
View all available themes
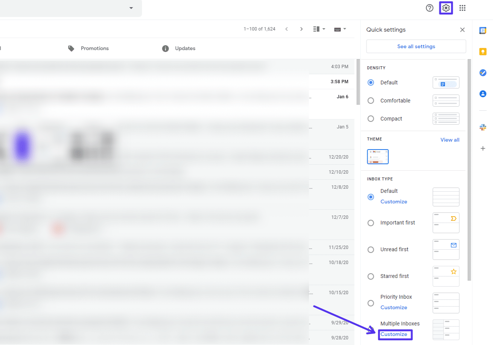tap(450, 140)
